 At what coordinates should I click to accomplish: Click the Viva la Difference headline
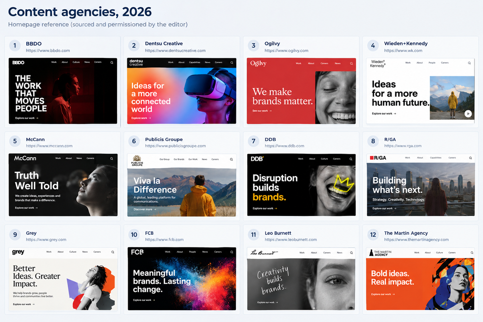click(x=155, y=185)
